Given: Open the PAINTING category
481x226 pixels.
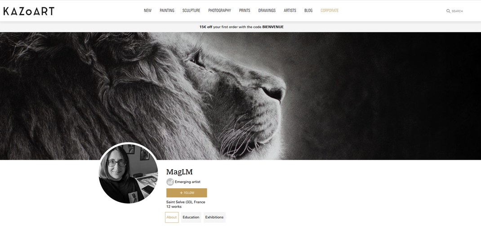Looking at the screenshot, I should [x=167, y=10].
